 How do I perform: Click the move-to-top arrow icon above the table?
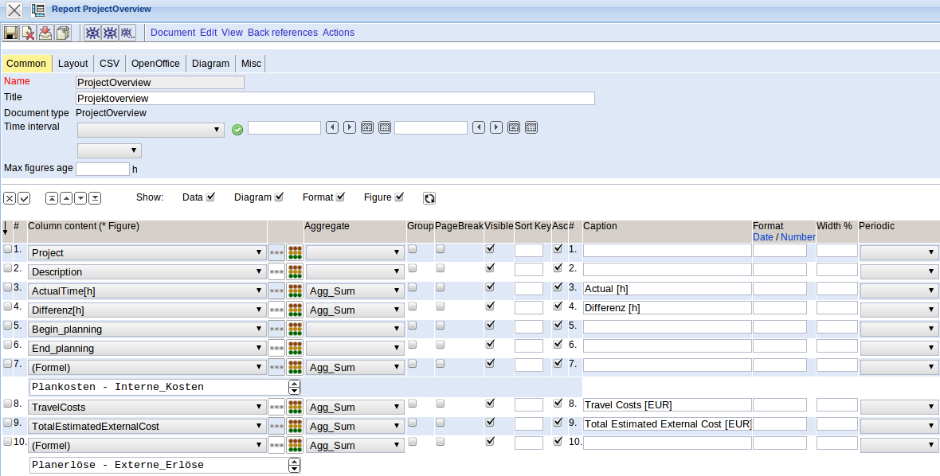pyautogui.click(x=51, y=198)
